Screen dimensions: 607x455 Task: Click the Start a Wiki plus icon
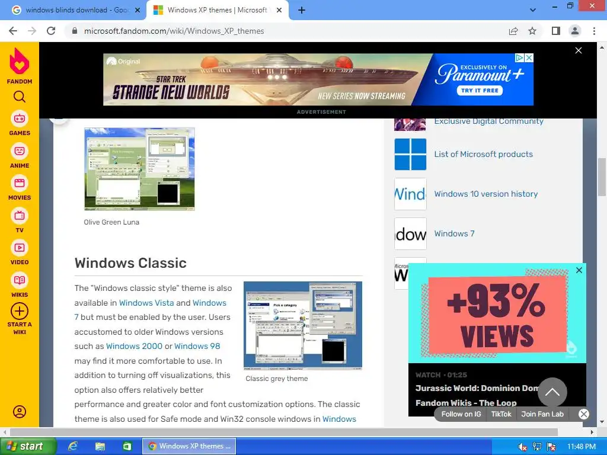coord(20,311)
